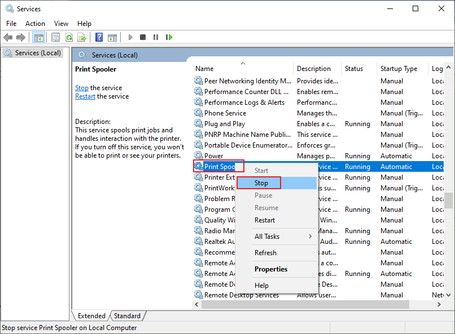Click the Stop the service link
Viewport: 455px width, 334px height.
click(81, 87)
